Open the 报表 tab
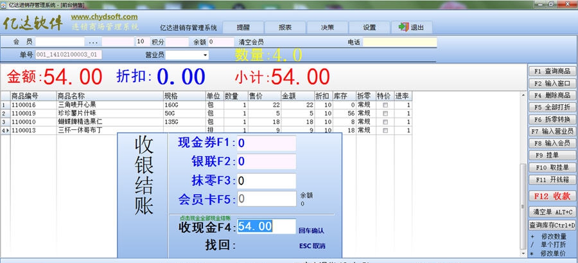This screenshot has width=578, height=263. pyautogui.click(x=285, y=27)
